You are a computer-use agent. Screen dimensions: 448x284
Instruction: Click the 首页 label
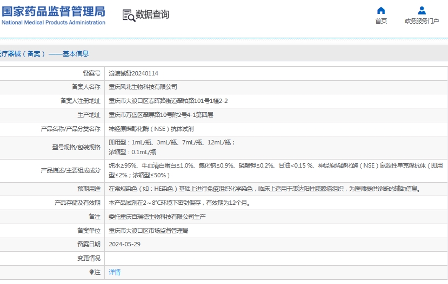point(381,21)
